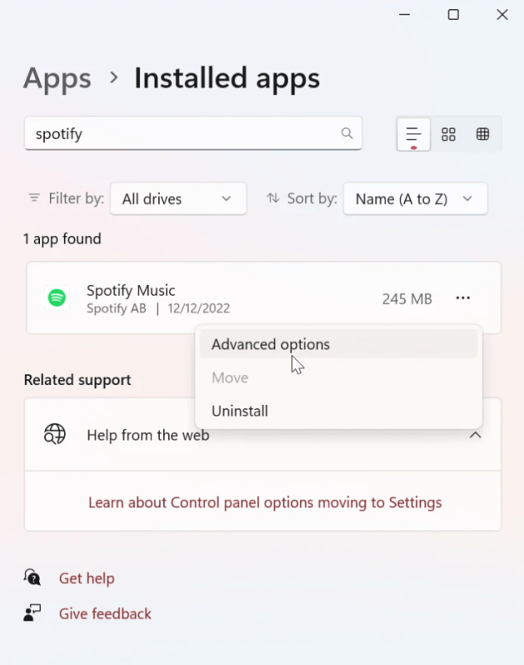Click the globe icon beside Help from the web
524x665 pixels.
(x=55, y=434)
